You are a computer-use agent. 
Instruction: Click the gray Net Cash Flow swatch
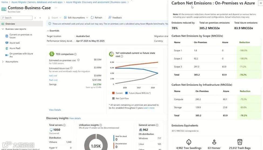coord(113,99)
